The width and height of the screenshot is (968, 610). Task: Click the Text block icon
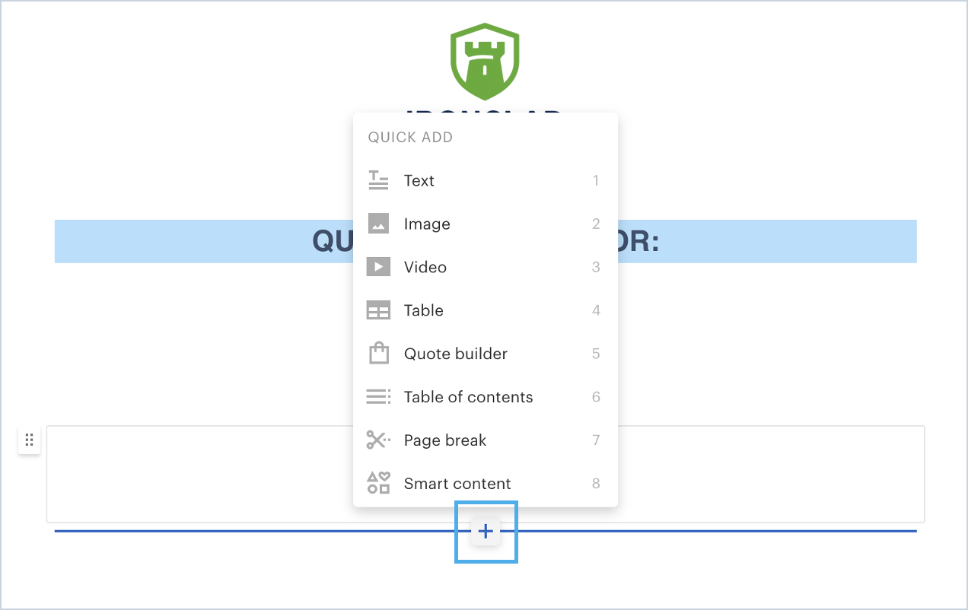(x=378, y=180)
